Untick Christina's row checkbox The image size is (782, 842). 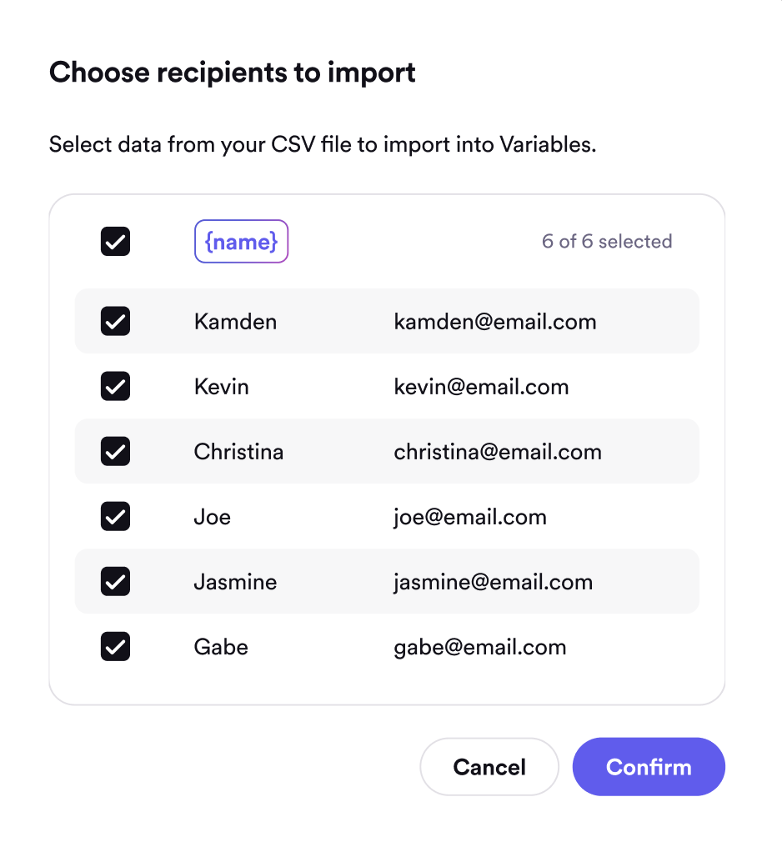tap(115, 452)
